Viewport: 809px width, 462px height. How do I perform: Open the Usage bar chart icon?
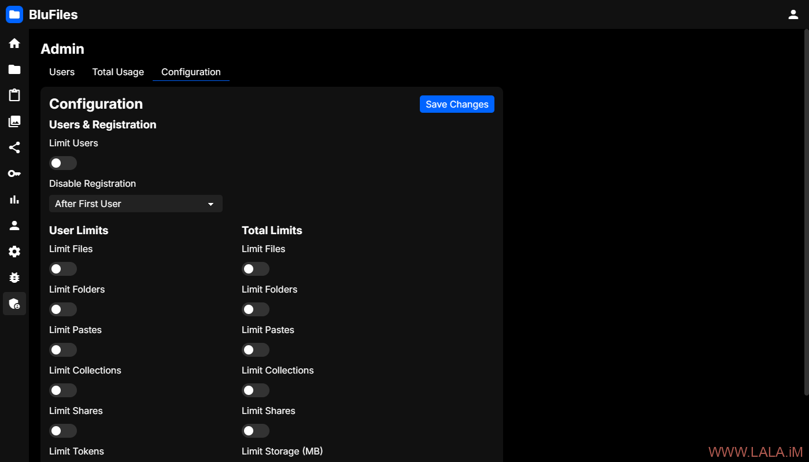pos(14,199)
